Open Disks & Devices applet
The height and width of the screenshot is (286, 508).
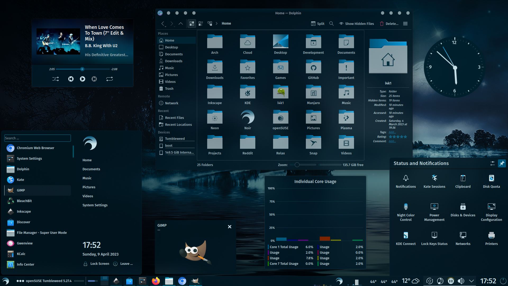(463, 210)
